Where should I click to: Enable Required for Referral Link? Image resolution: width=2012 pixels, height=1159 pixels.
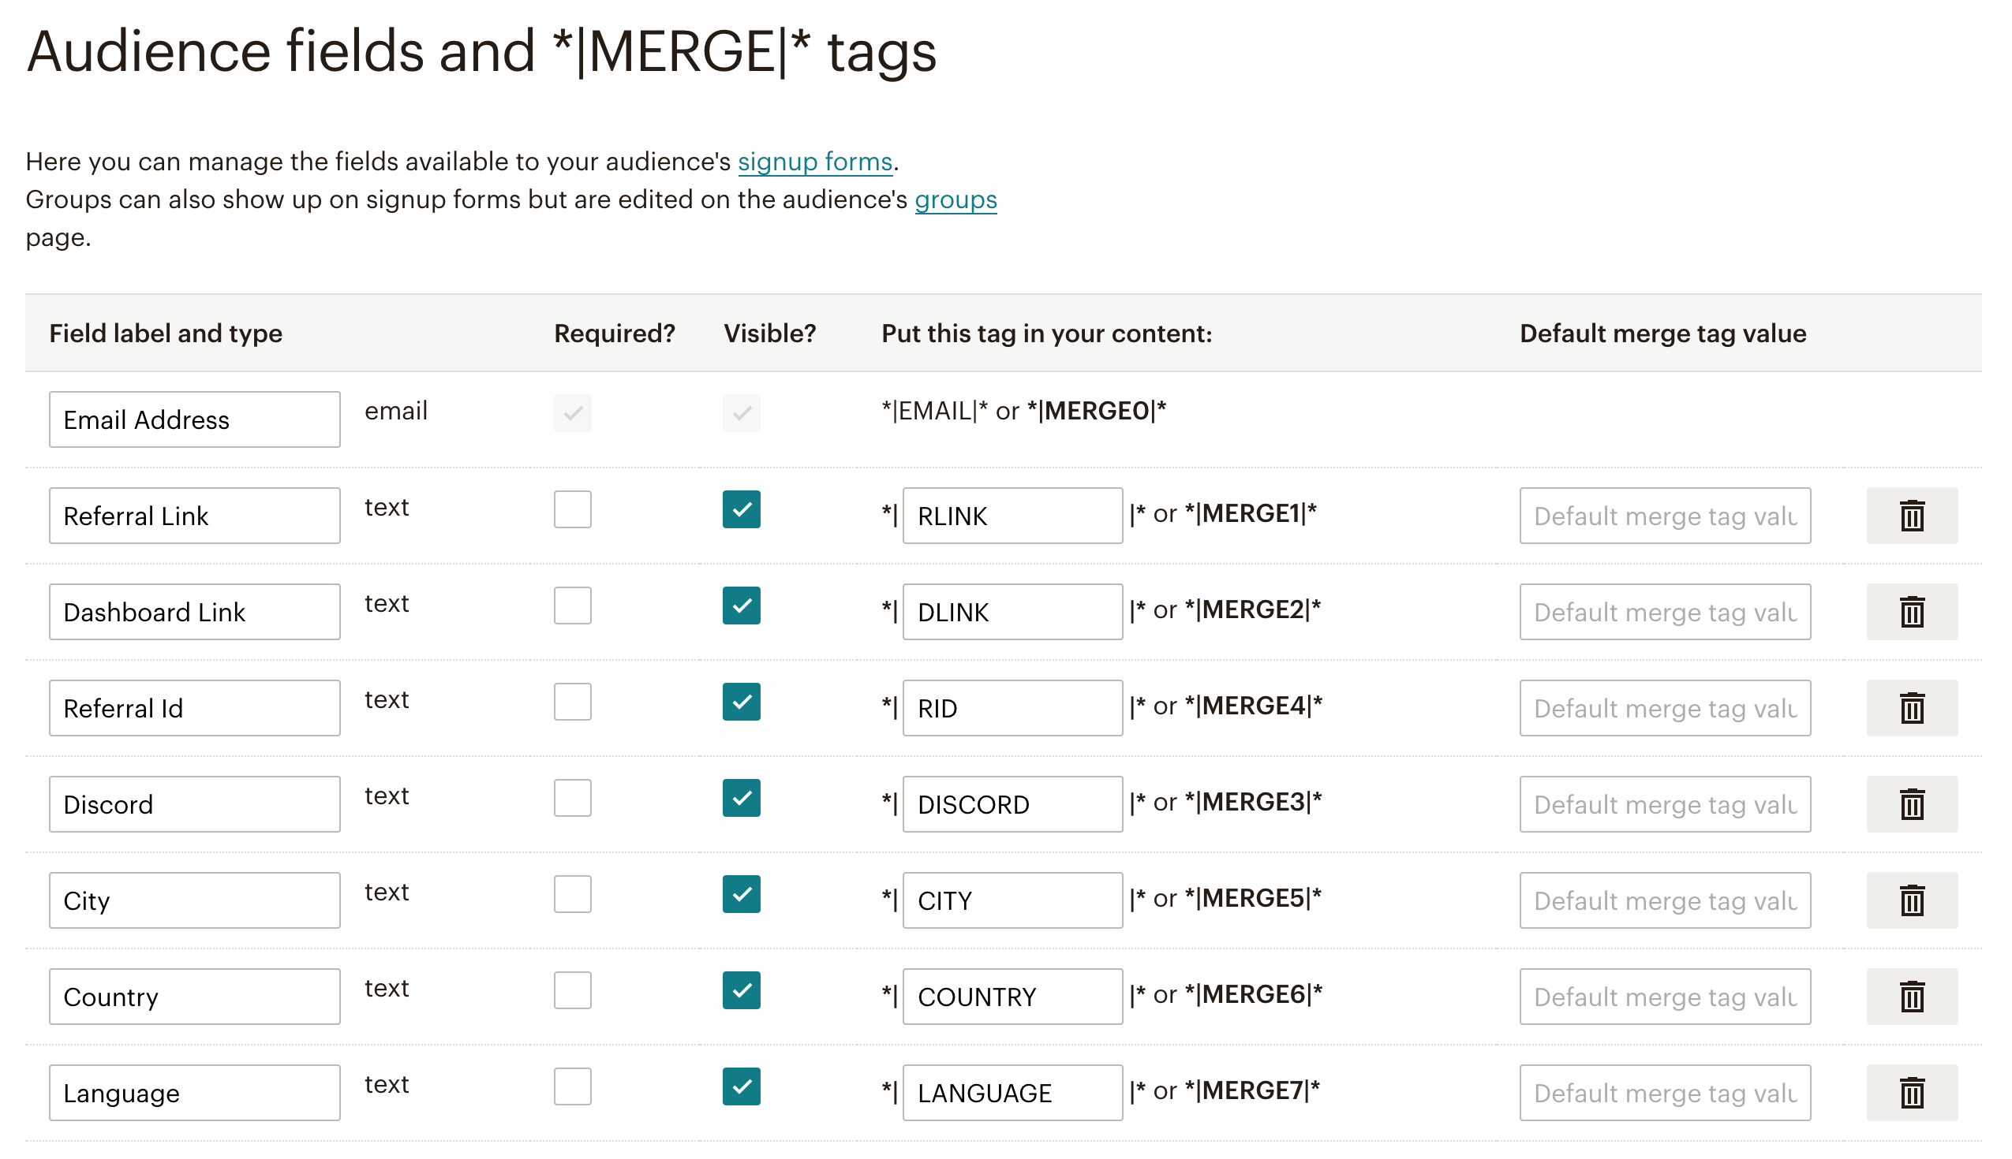point(572,510)
